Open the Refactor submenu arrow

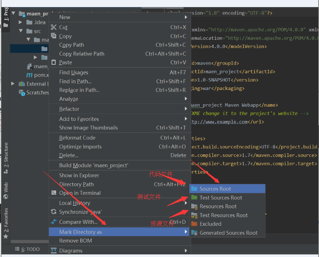[x=186, y=109]
